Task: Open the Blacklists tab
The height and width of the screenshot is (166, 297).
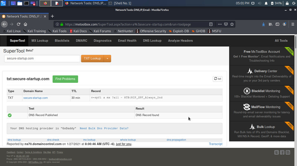Action: (62, 41)
